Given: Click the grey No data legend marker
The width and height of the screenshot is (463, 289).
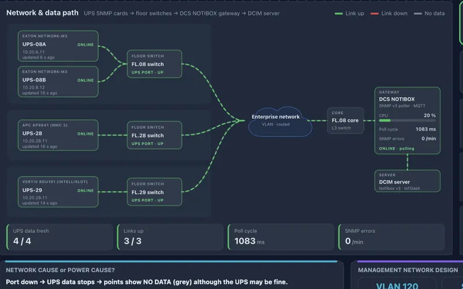Looking at the screenshot, I should point(418,13).
